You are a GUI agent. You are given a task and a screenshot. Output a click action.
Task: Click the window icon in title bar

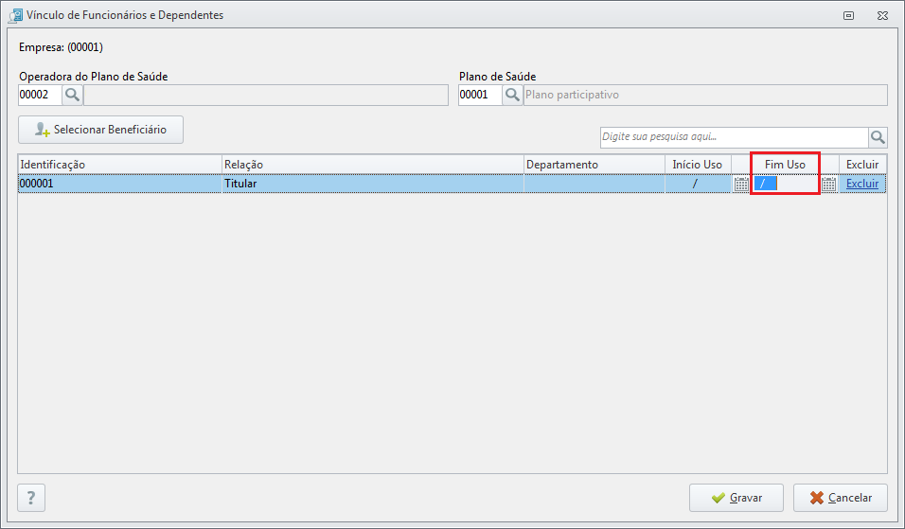[15, 15]
